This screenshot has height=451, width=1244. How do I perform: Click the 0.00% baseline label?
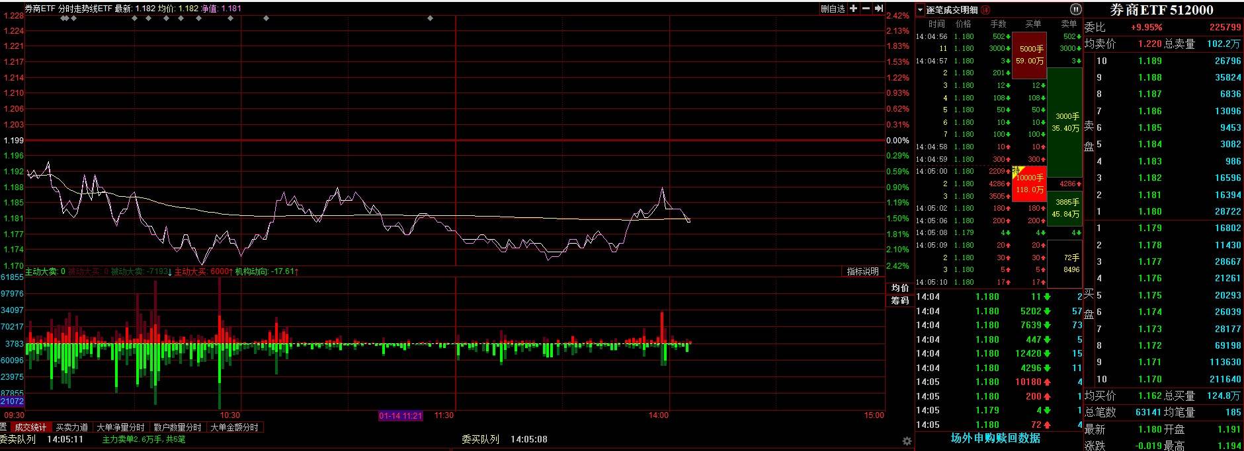[x=897, y=141]
